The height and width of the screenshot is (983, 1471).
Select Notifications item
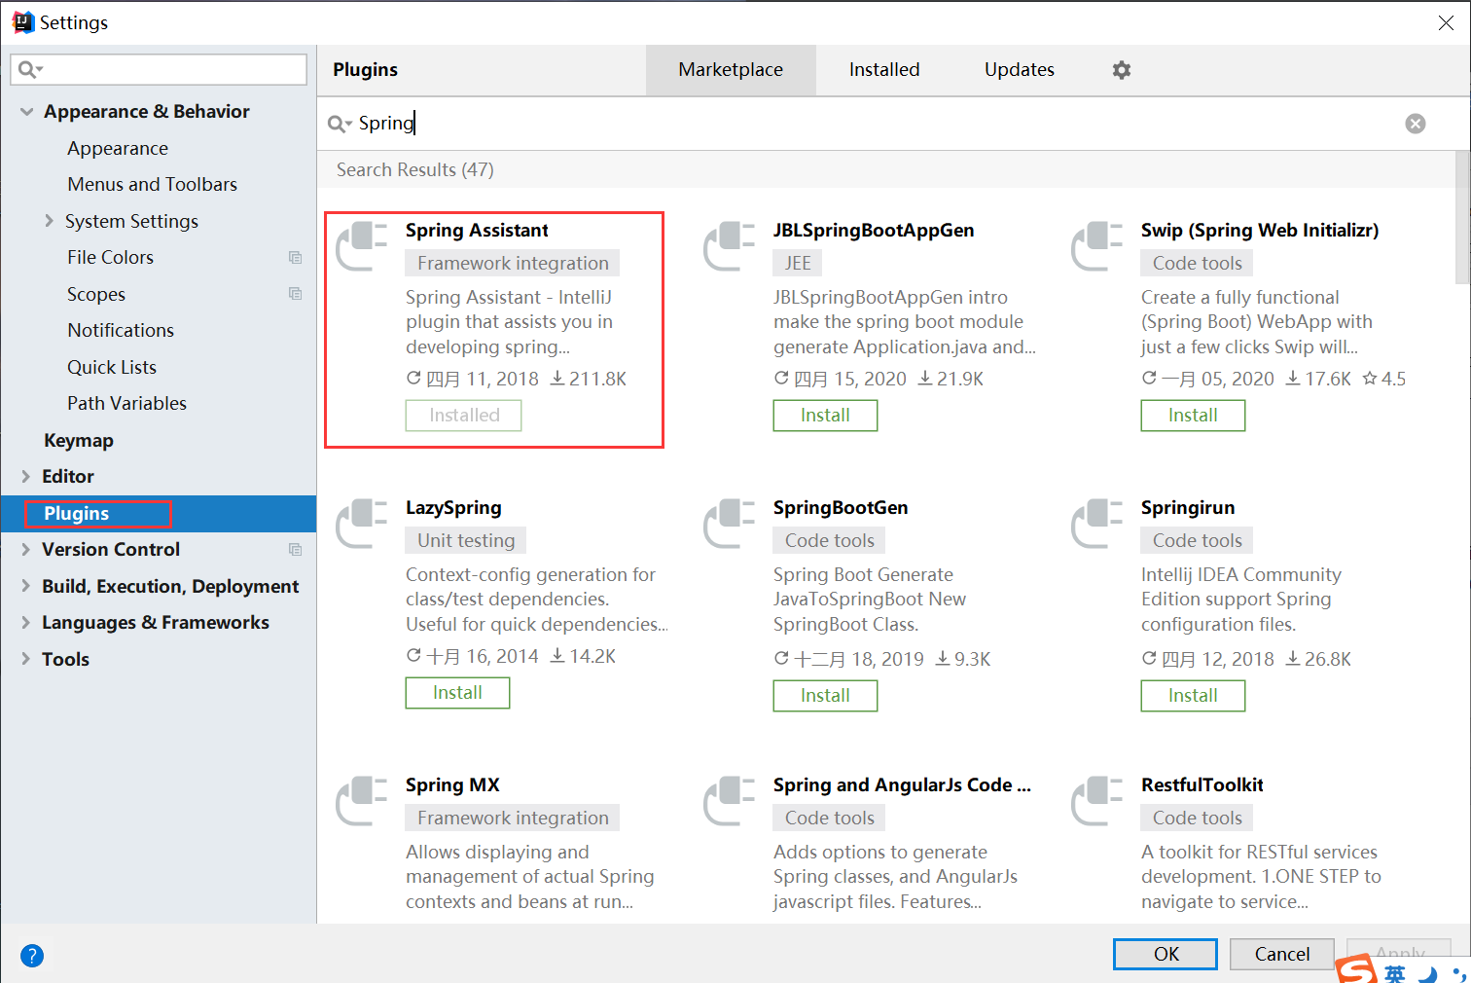pos(121,331)
